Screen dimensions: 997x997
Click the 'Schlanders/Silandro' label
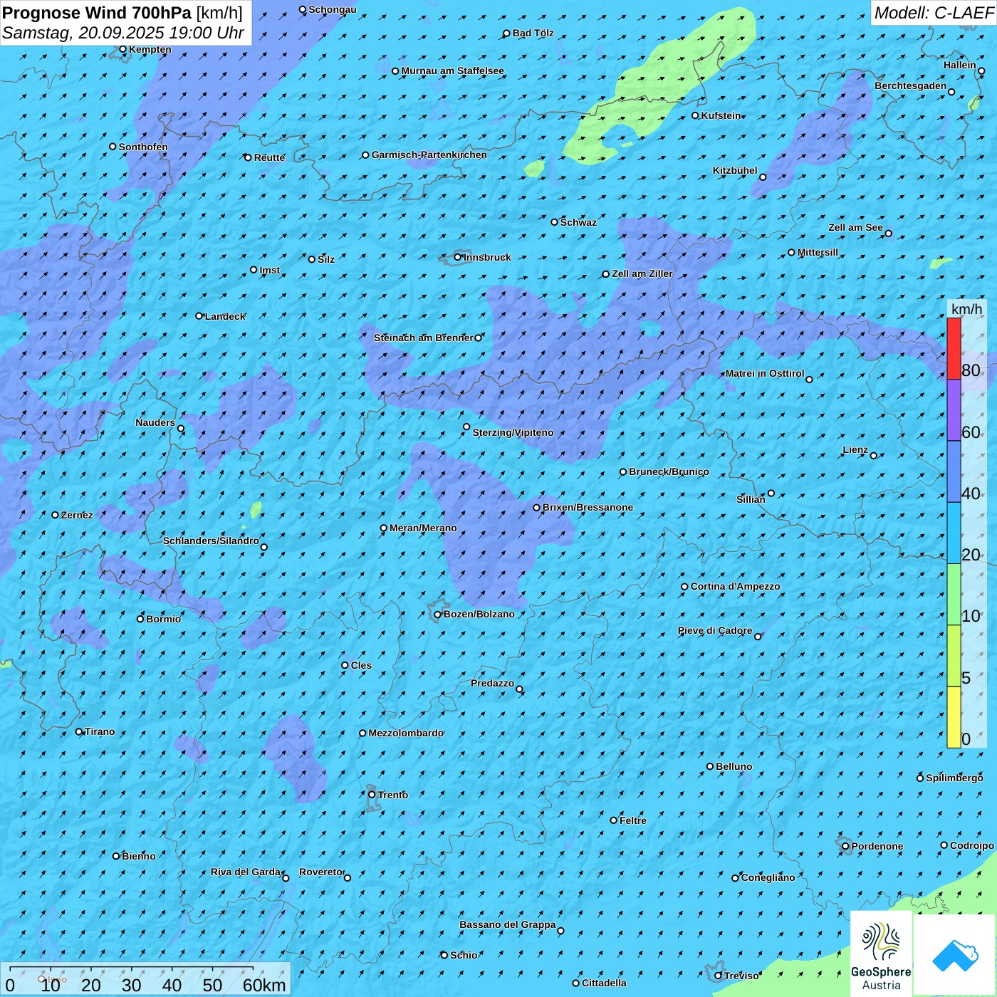point(211,541)
